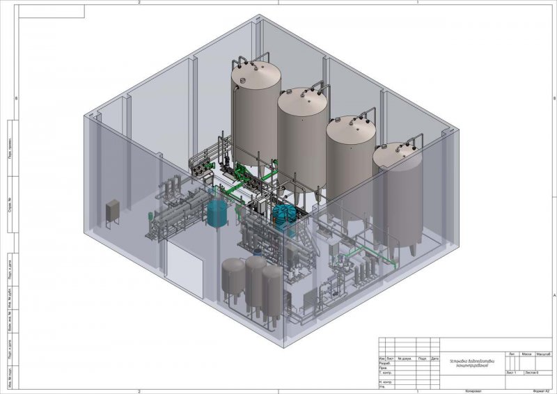Click the 'Формат A2' label

coord(542,391)
